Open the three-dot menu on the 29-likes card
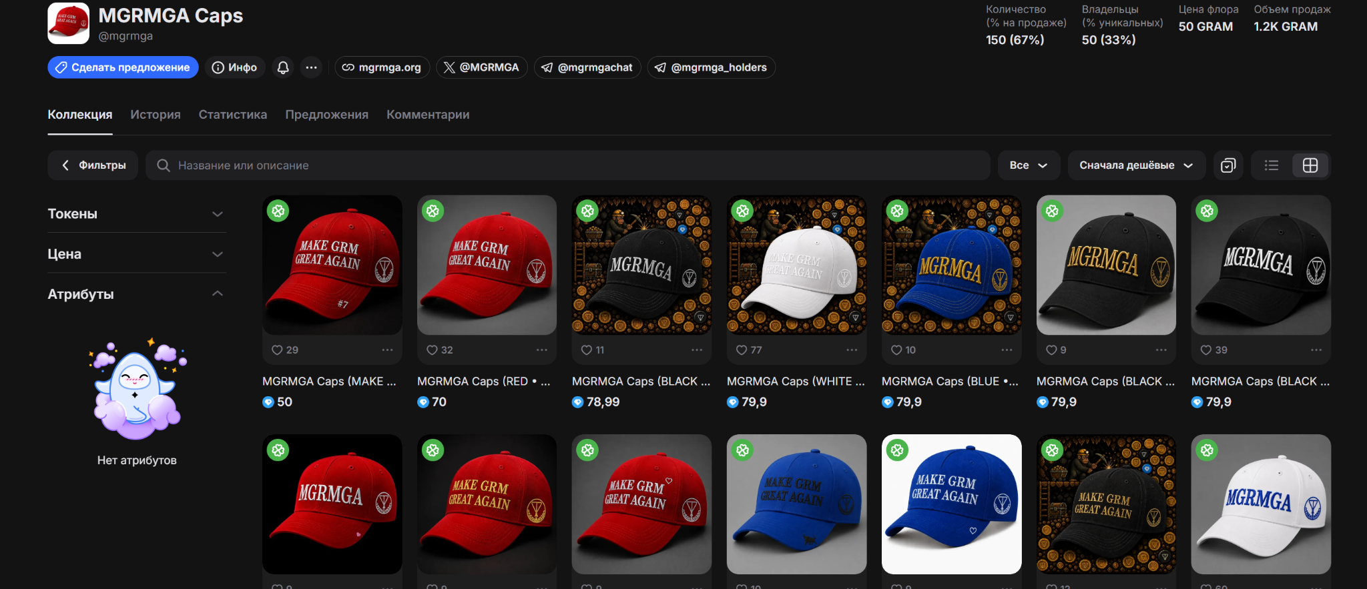The height and width of the screenshot is (589, 1367). tap(387, 350)
